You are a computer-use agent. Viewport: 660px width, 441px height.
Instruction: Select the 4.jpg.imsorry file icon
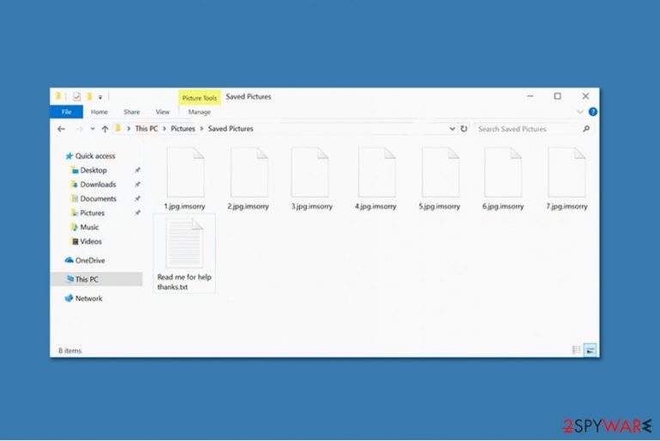pyautogui.click(x=376, y=172)
